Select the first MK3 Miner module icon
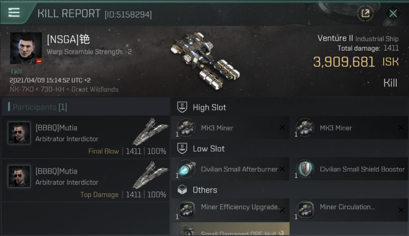 pyautogui.click(x=186, y=128)
